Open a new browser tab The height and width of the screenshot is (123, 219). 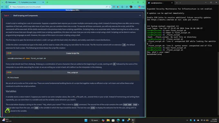pyautogui.click(x=47, y=2)
